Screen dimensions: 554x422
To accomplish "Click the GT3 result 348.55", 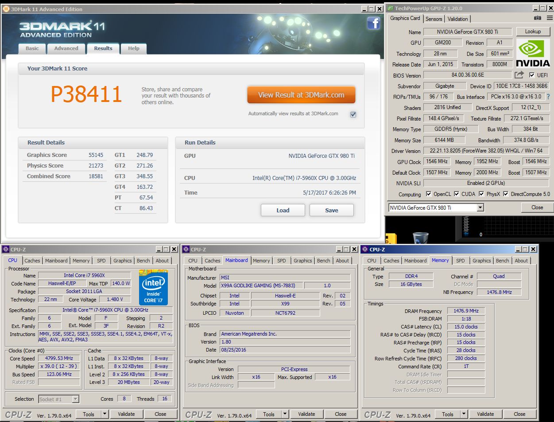I will click(145, 176).
